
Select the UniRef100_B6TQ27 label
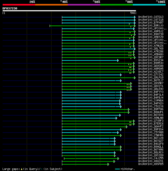(151, 141)
